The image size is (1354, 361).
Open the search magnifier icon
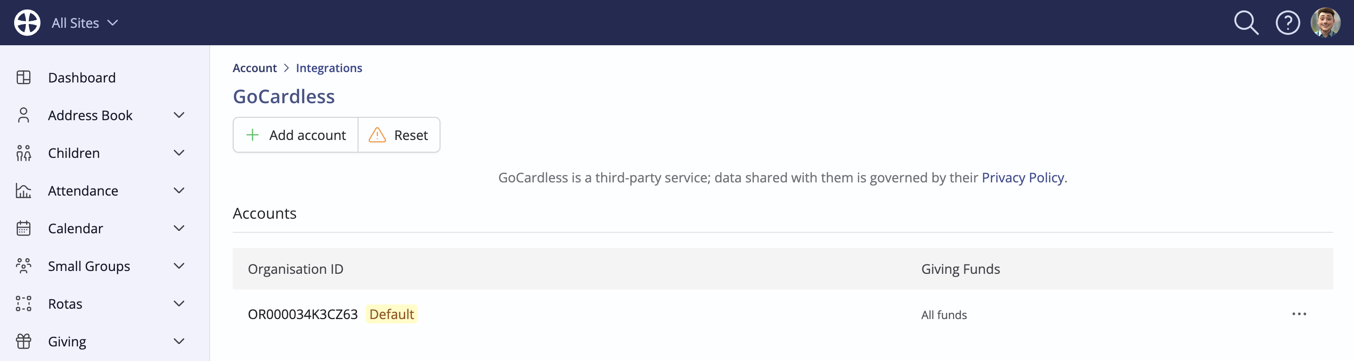tap(1246, 23)
